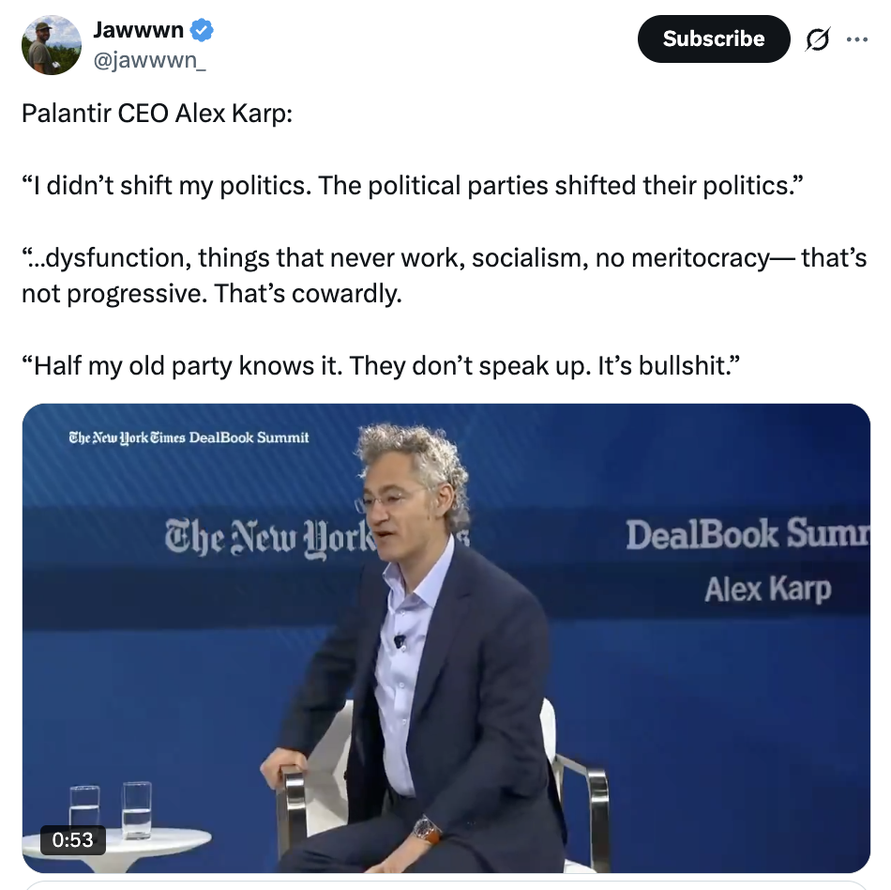Screen dimensions: 891x890
Task: Click the '...dysfunction, things that never work' paragraph
Action: [x=445, y=276]
